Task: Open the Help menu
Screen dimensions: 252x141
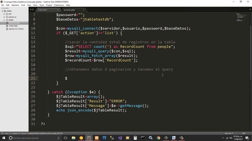Action: [x=68, y=5]
